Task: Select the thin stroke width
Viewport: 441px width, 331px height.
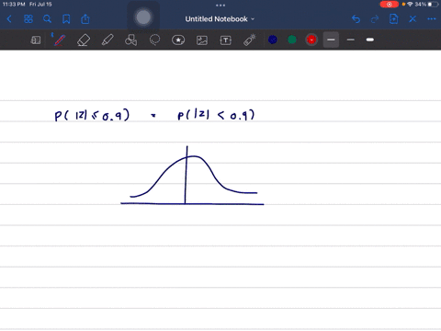Action: pos(351,40)
